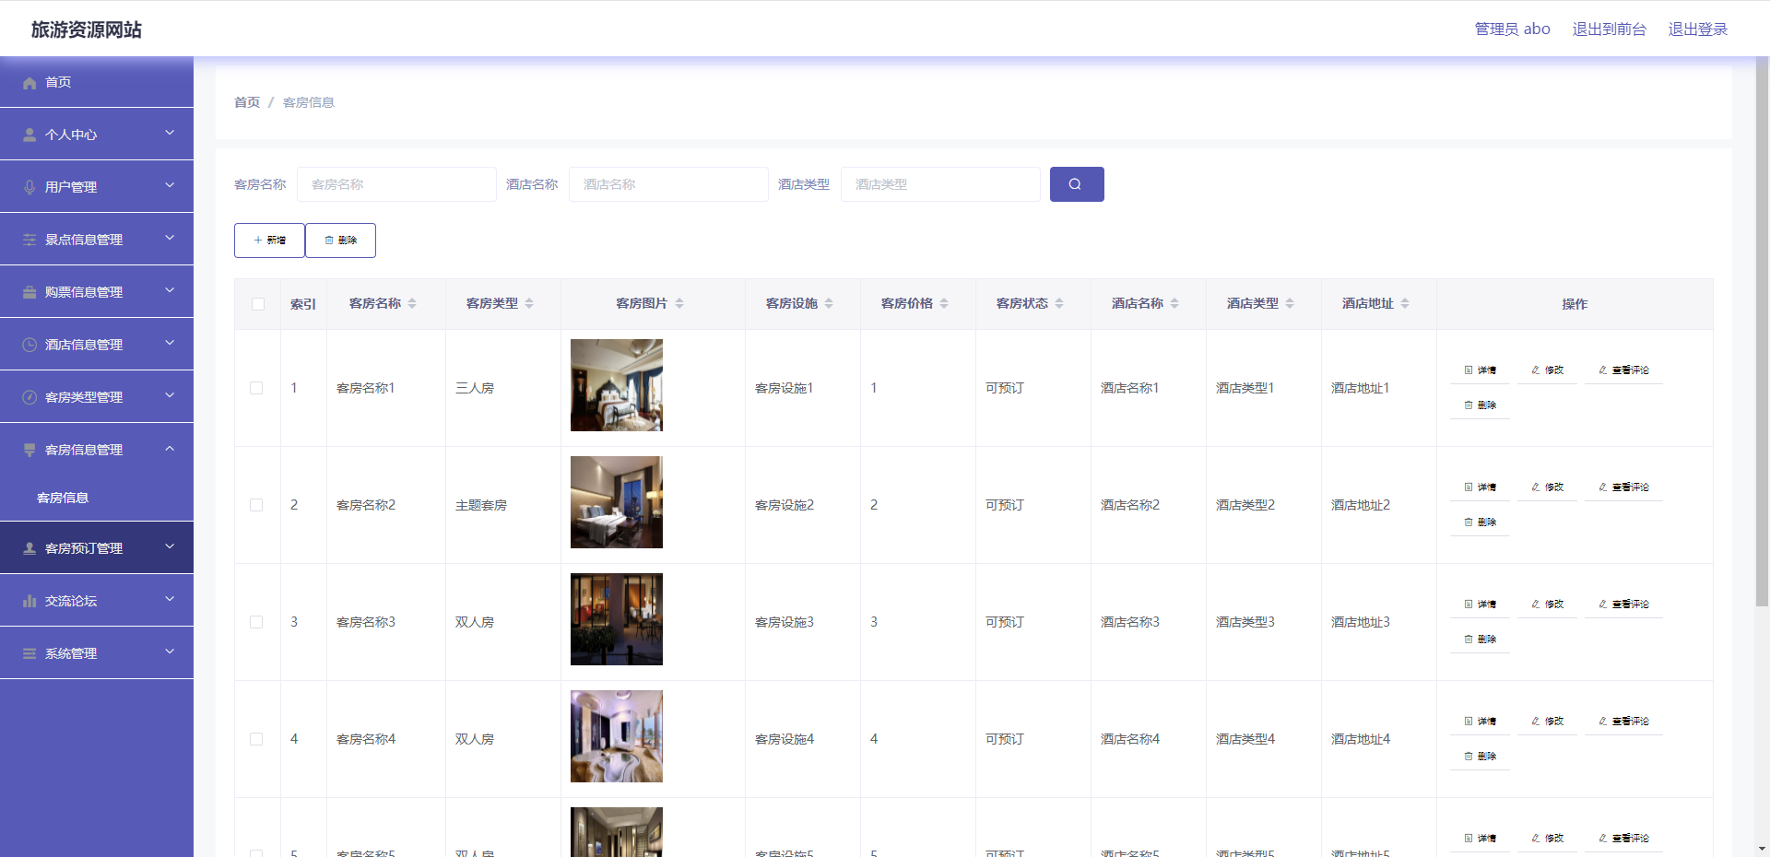The width and height of the screenshot is (1770, 857).
Task: Select the checkbox for row 3
Action: (256, 622)
